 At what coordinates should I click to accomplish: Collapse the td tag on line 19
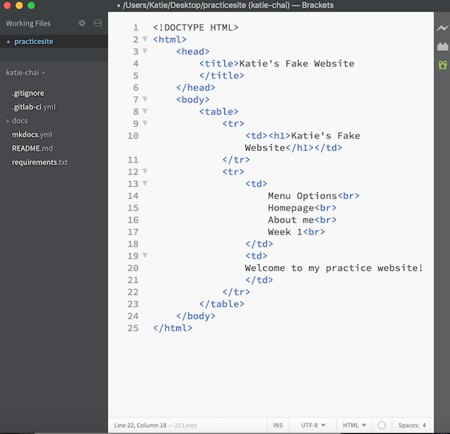145,255
